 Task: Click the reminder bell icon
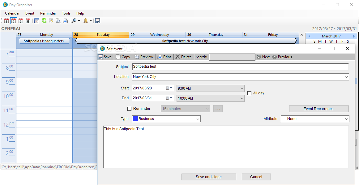[86, 21]
